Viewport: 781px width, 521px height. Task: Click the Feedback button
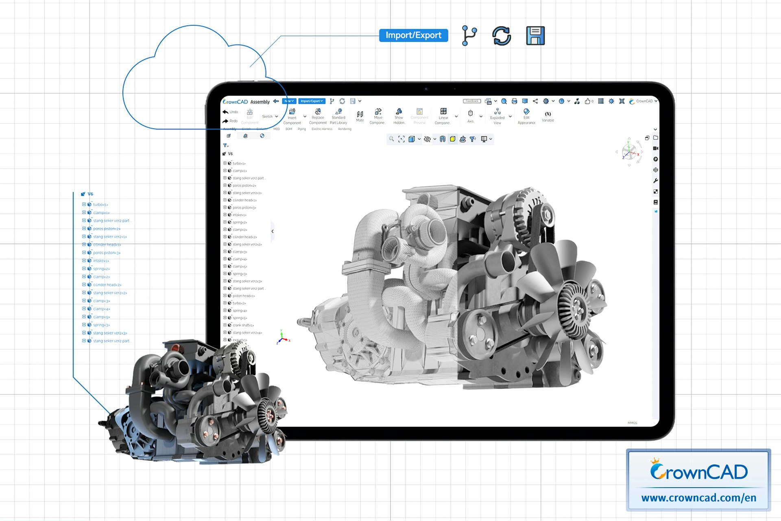tap(472, 101)
